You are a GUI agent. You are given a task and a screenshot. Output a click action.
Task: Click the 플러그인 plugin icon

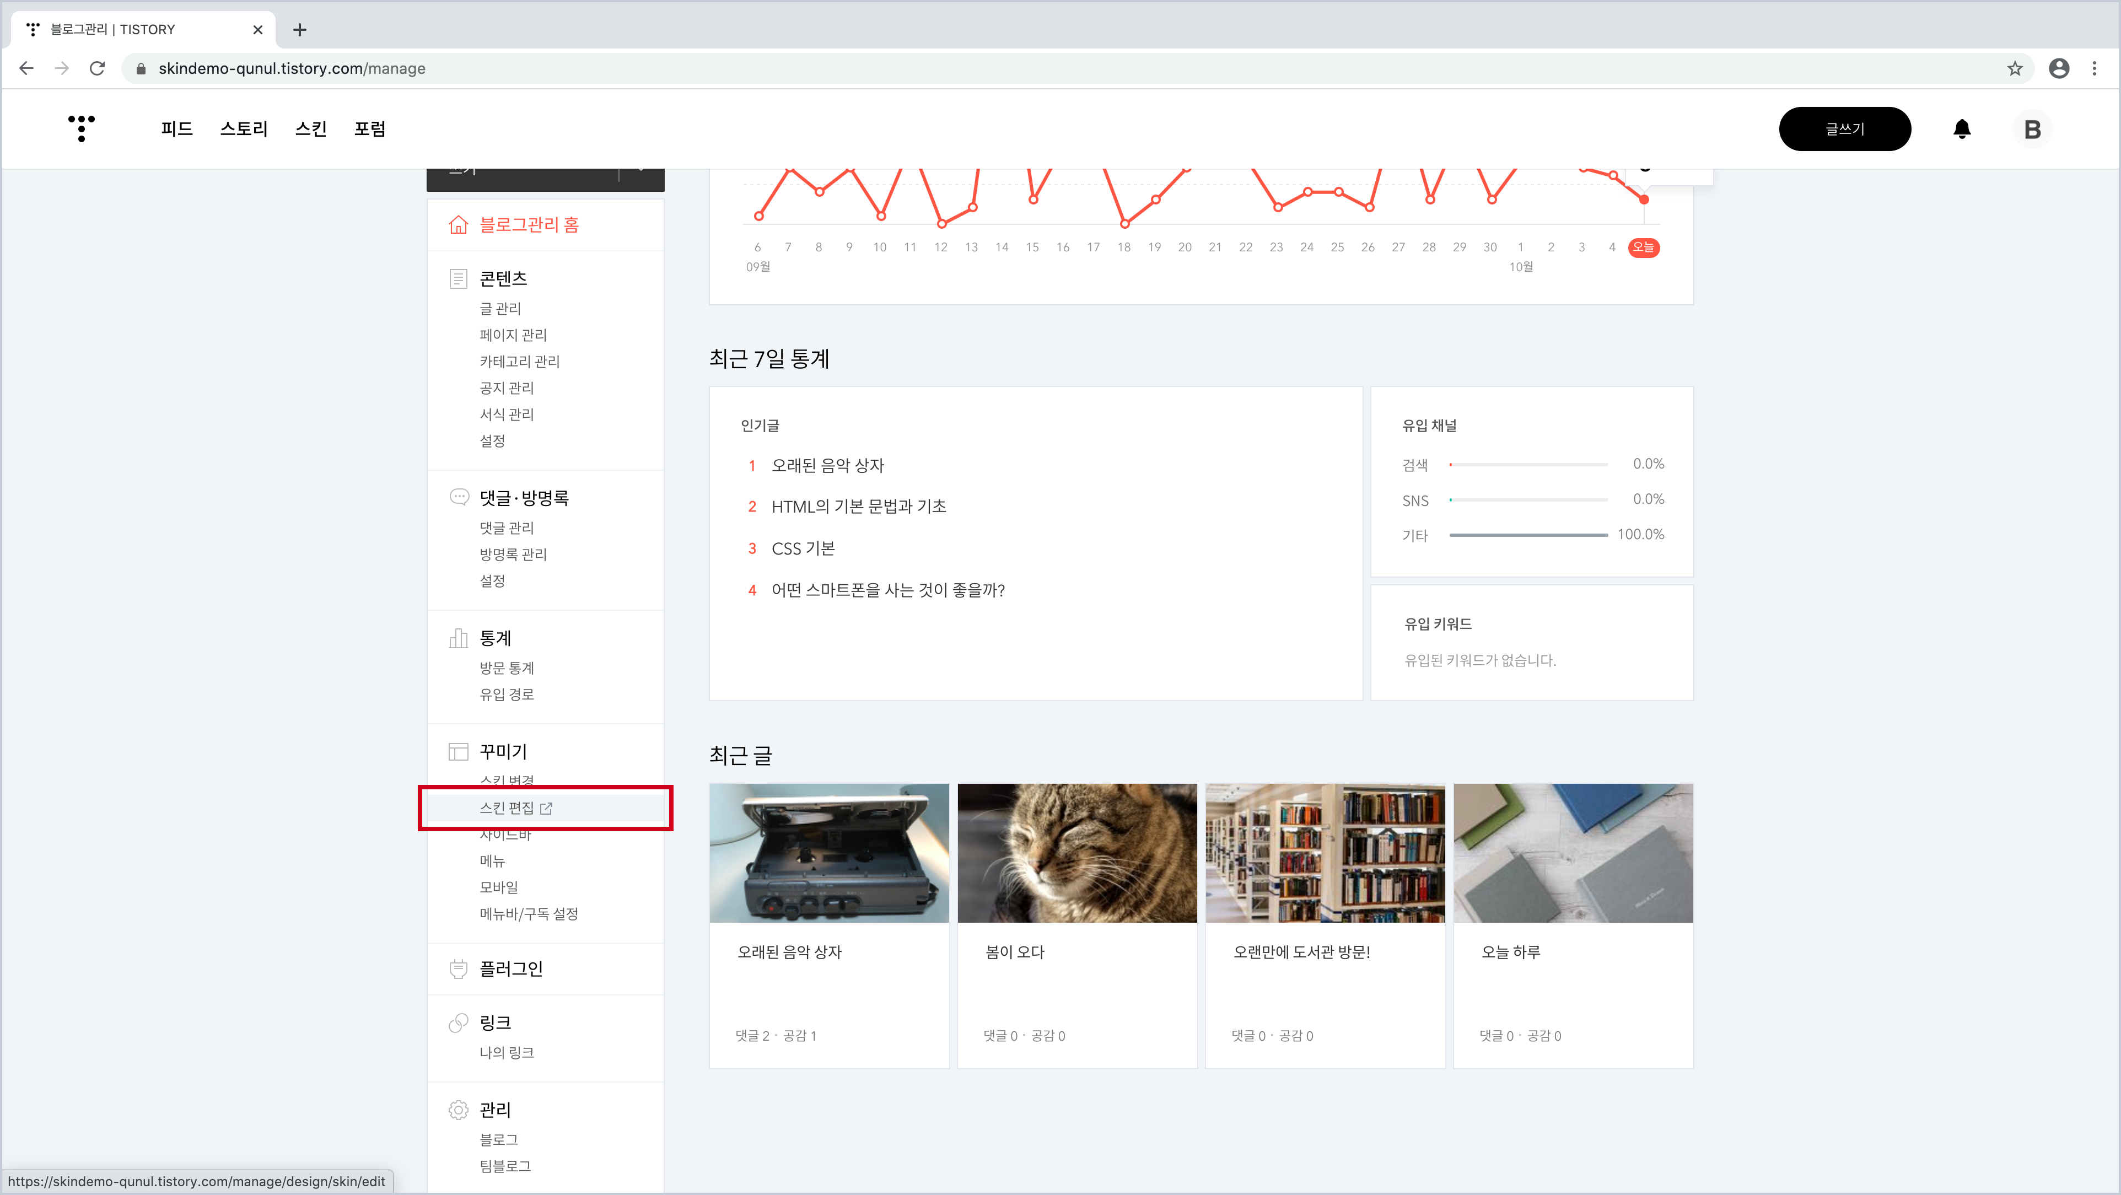click(459, 968)
